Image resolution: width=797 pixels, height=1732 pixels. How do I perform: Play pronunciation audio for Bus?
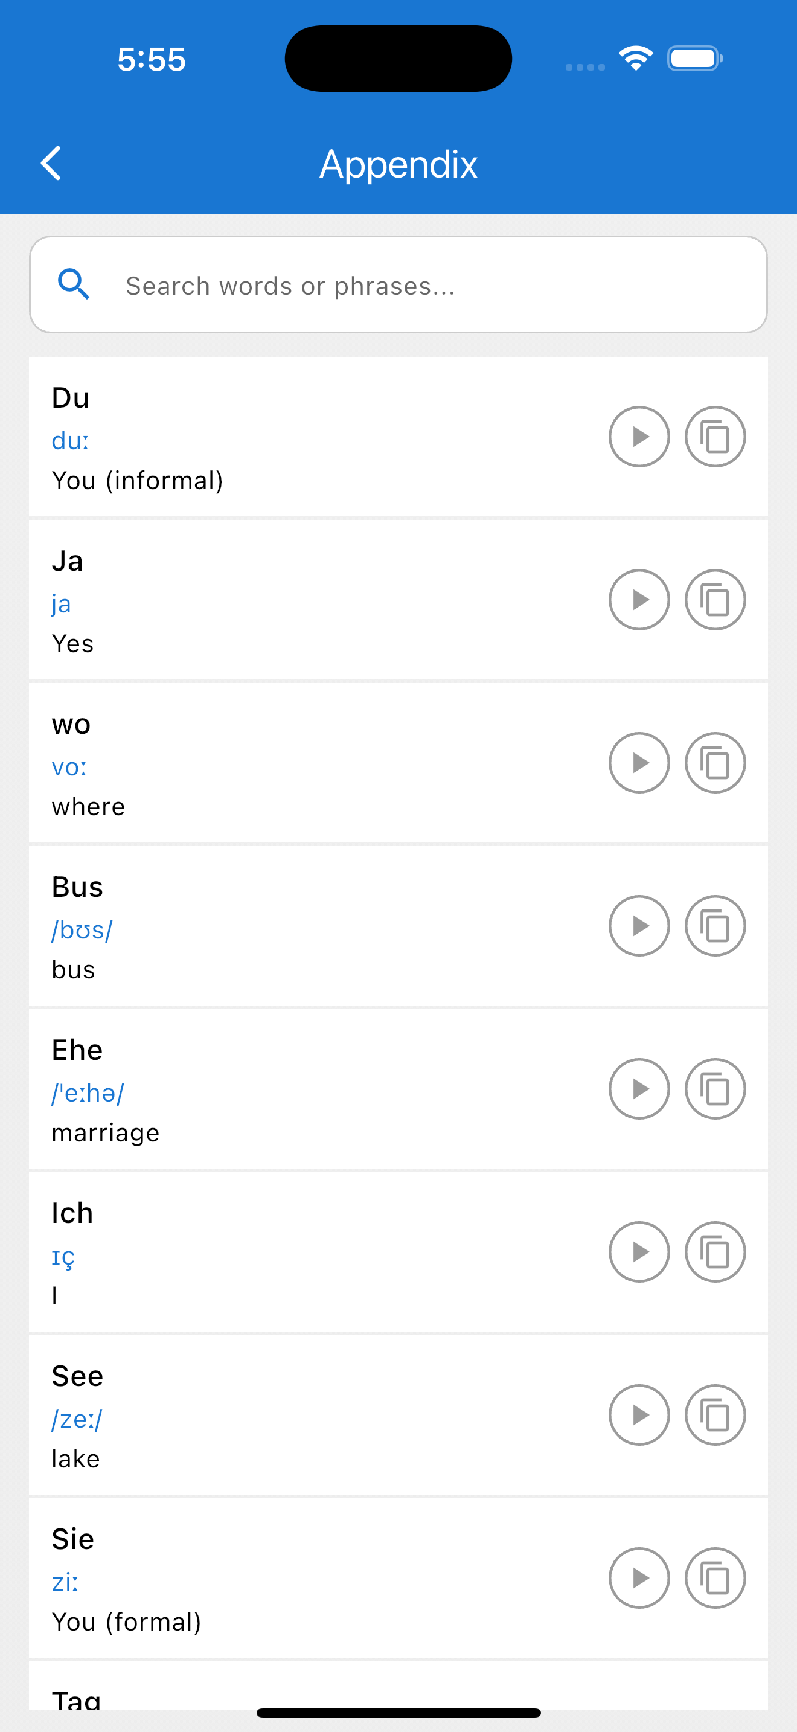(639, 926)
